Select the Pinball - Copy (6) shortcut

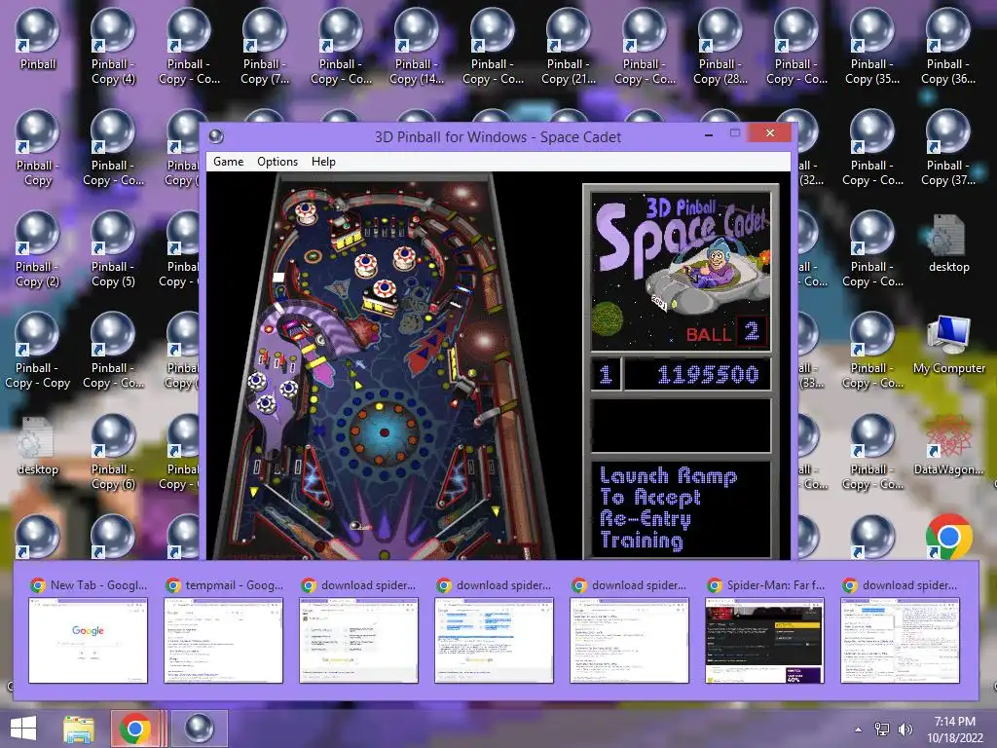pos(113,452)
